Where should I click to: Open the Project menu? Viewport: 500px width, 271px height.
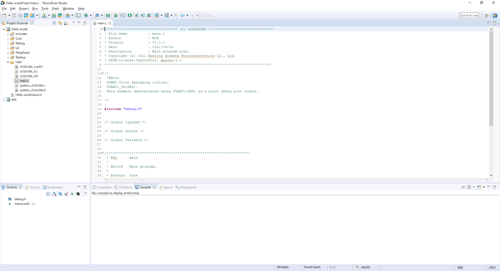24,9
